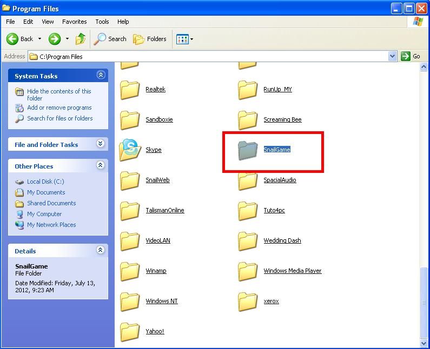This screenshot has height=349, width=430.
Task: Select the Windows Media Player folder icon
Action: click(248, 271)
